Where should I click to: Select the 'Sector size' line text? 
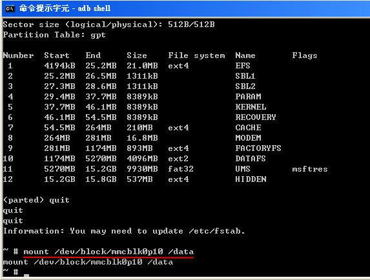[108, 25]
